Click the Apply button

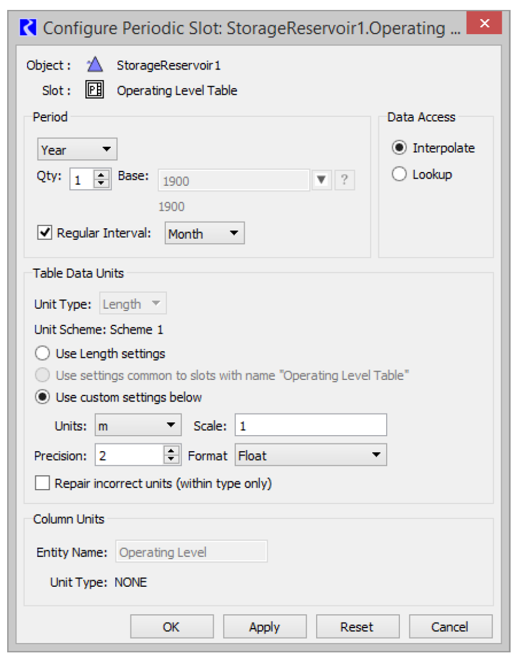click(x=264, y=627)
